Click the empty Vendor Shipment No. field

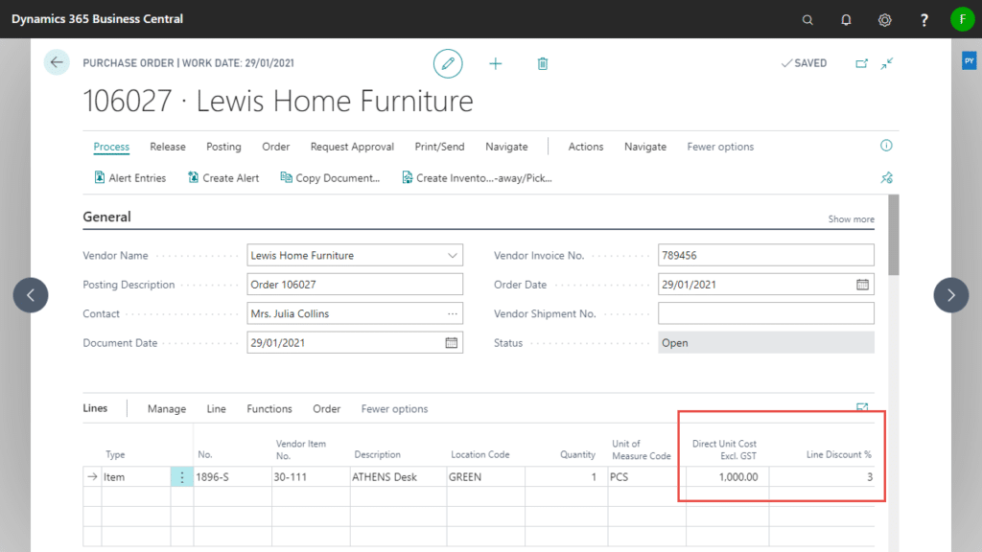(x=766, y=313)
